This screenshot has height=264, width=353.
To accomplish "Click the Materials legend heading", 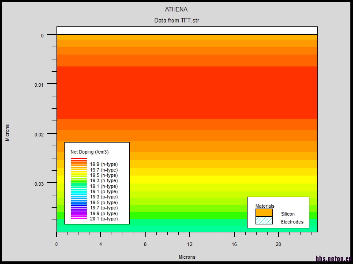I will click(265, 206).
